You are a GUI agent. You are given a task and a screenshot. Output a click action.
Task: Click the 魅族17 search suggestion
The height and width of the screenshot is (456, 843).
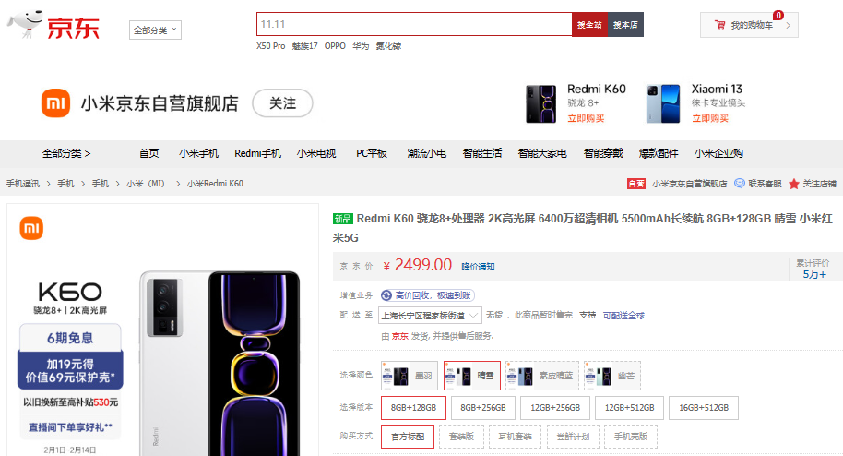305,46
